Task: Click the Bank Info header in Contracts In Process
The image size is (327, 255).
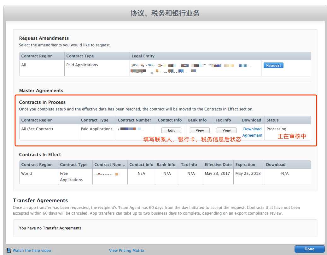Action: click(x=197, y=120)
